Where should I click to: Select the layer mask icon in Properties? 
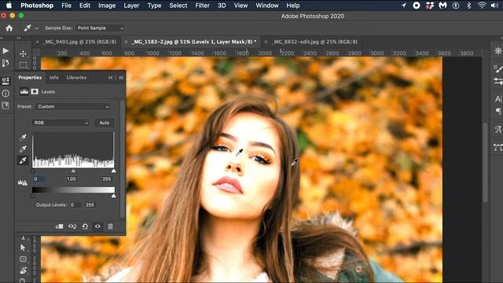[35, 91]
